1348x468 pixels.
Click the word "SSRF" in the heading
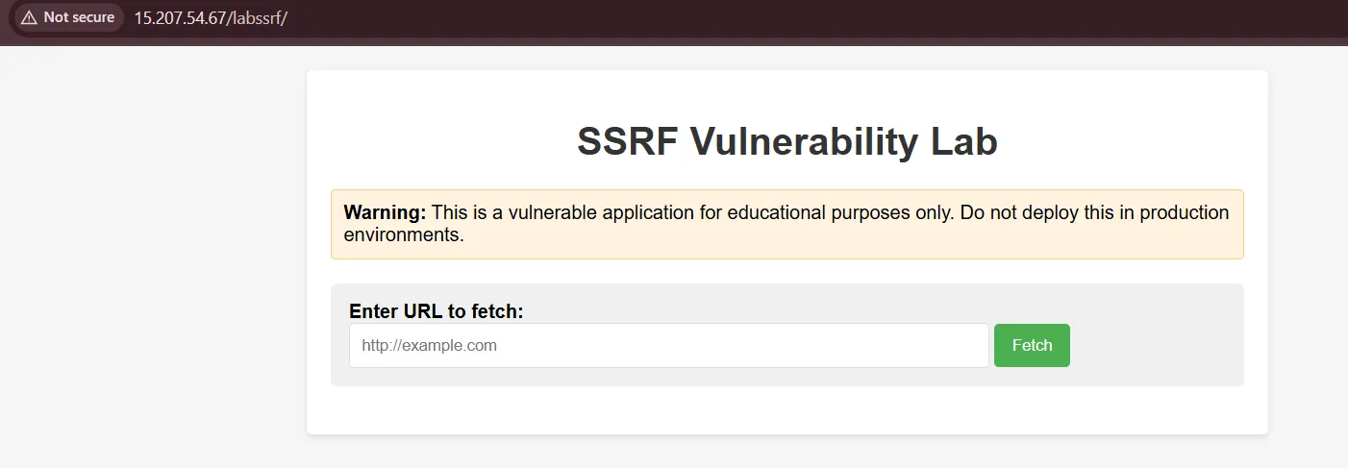coord(626,142)
